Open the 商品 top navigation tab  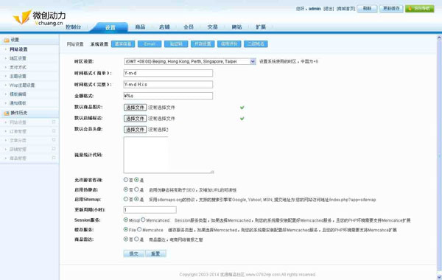(140, 27)
